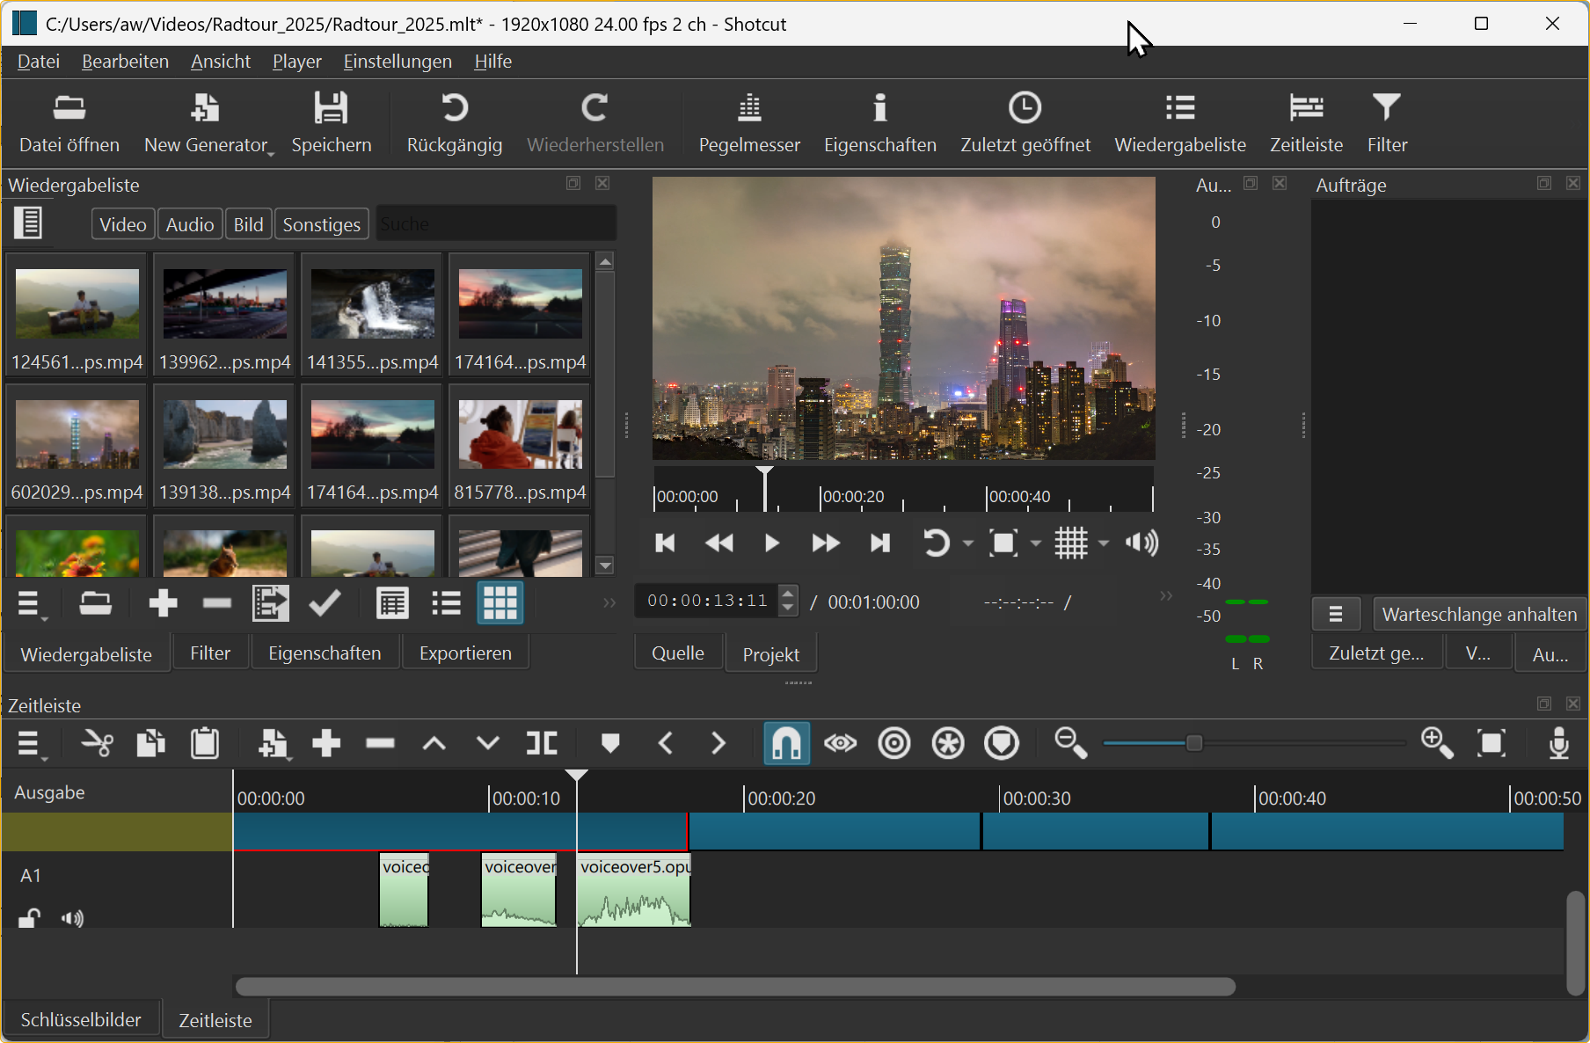The image size is (1590, 1043).
Task: Open the grid overlay dropdown arrow
Action: pyautogui.click(x=1104, y=543)
